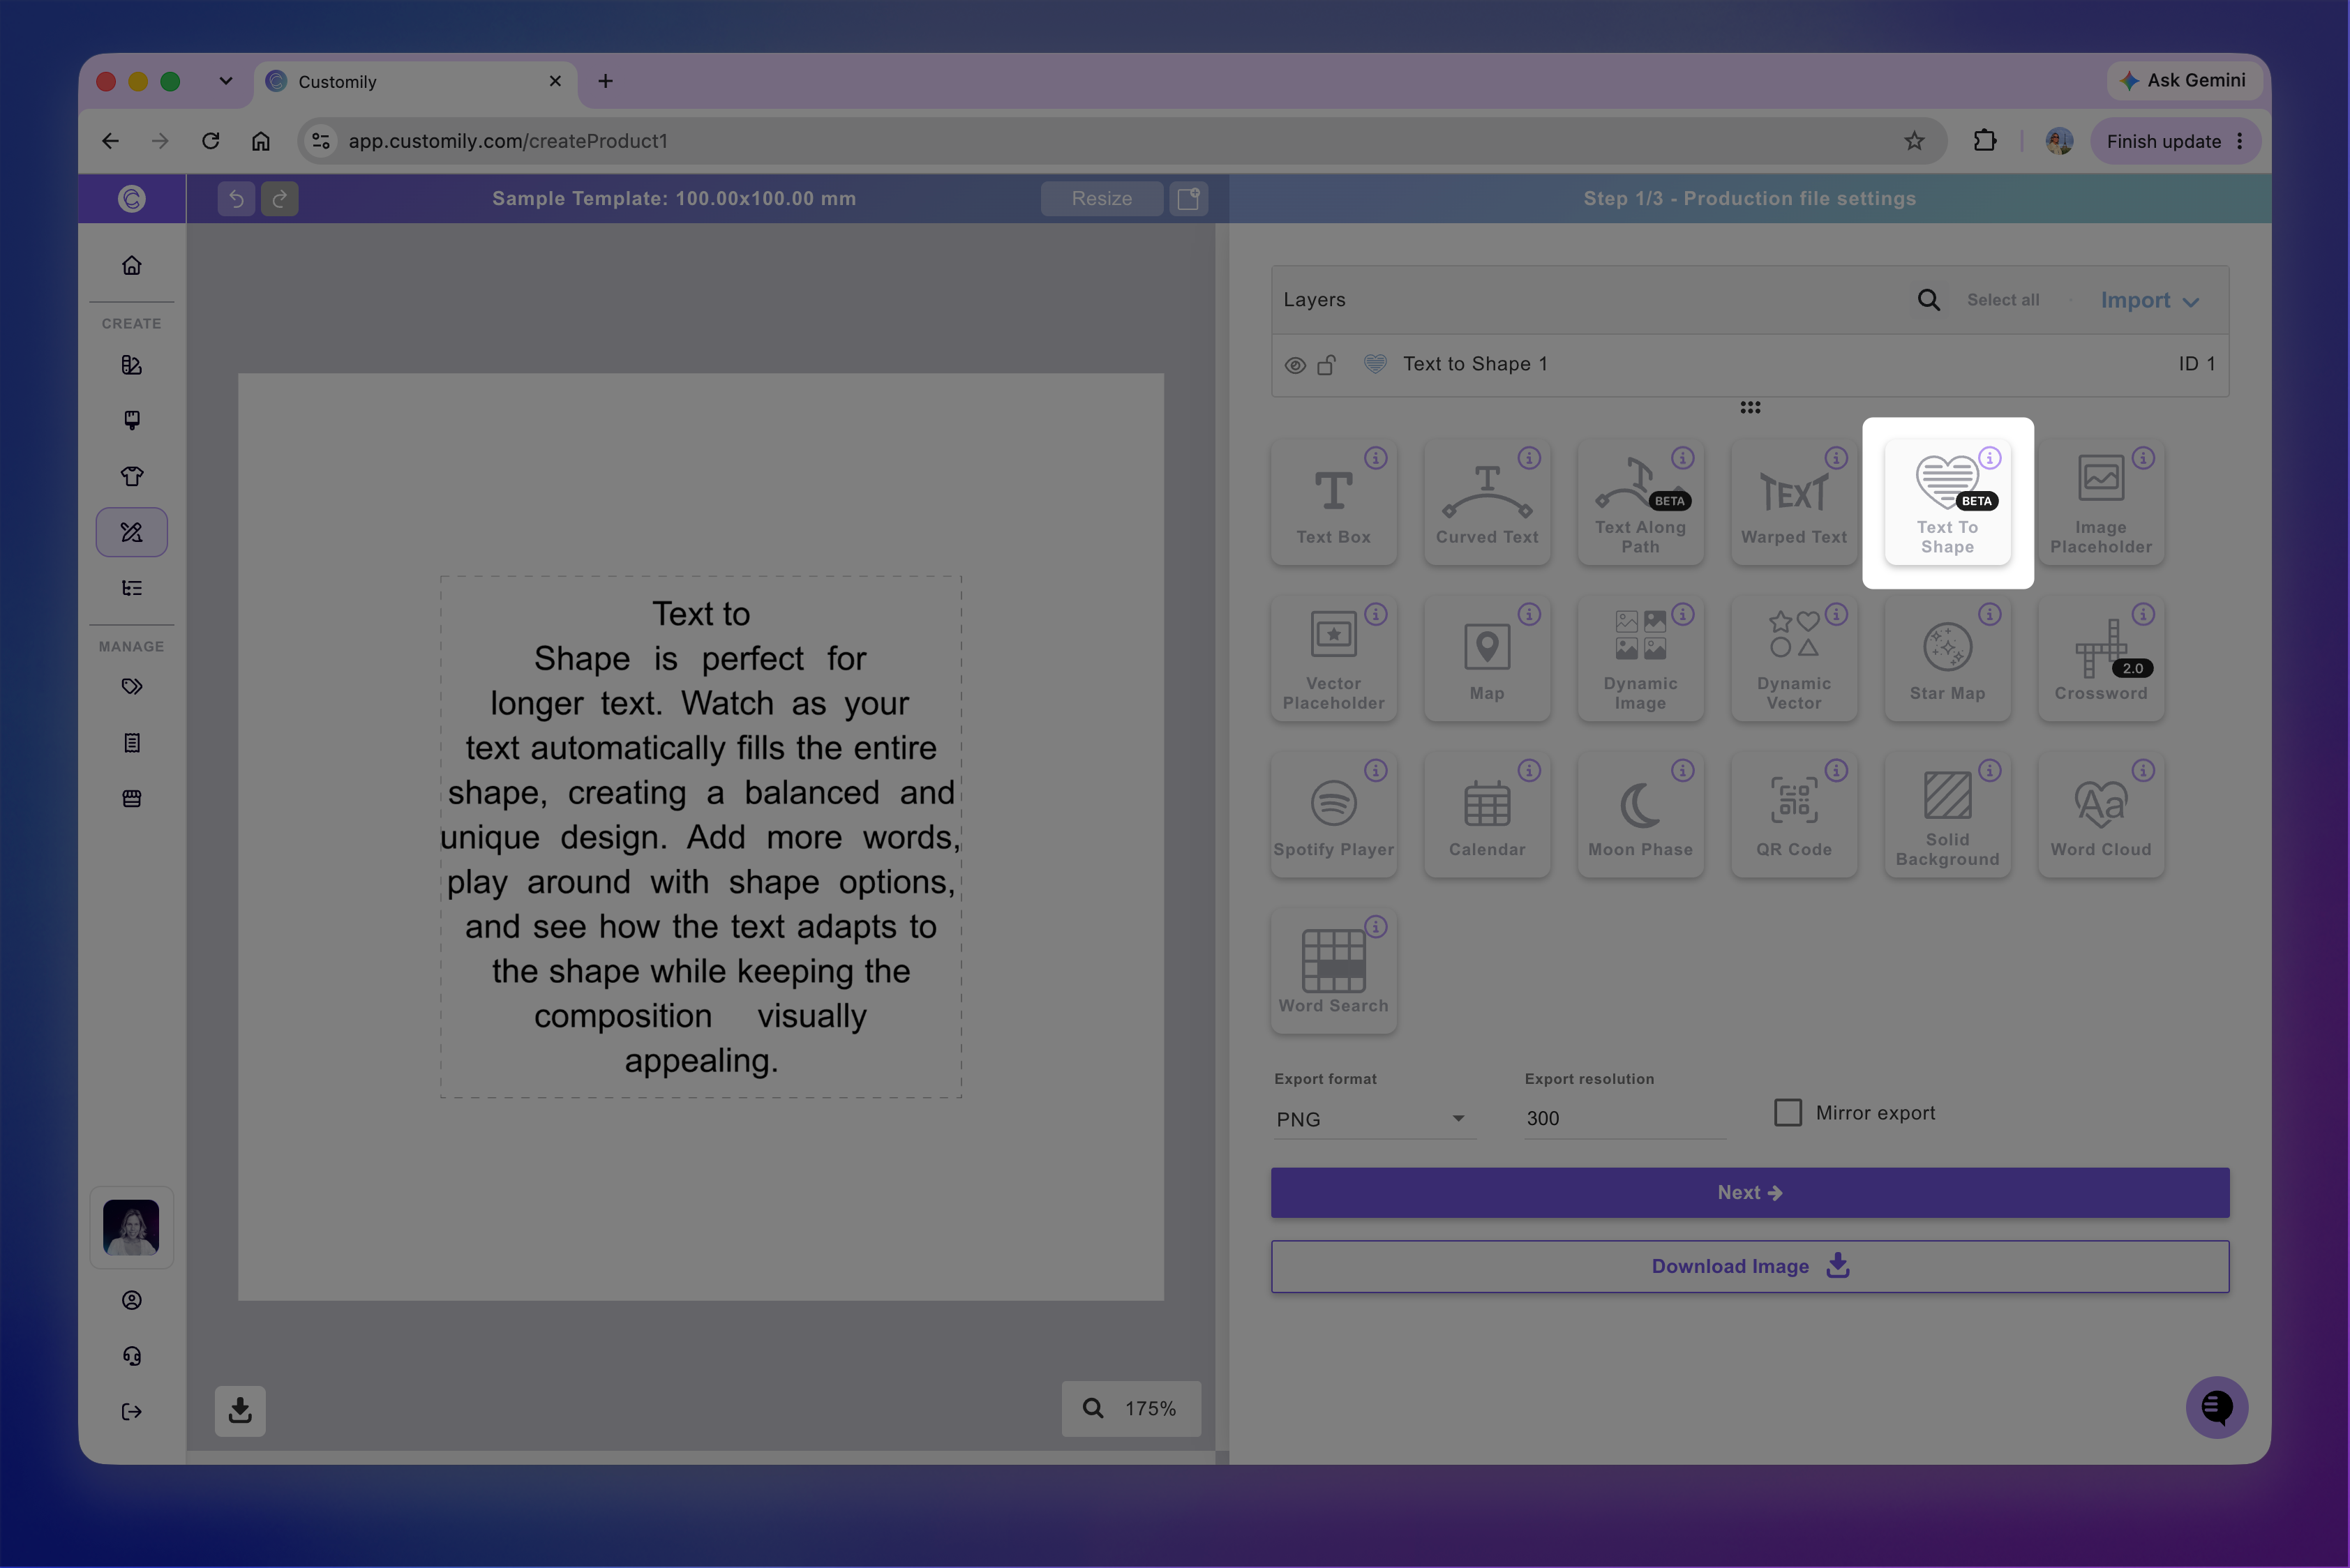
Task: Open a new browser tab
Action: [605, 81]
